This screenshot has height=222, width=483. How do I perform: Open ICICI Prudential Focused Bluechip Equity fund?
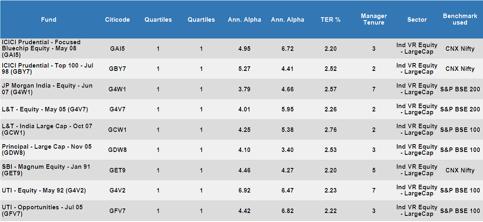pyautogui.click(x=41, y=48)
